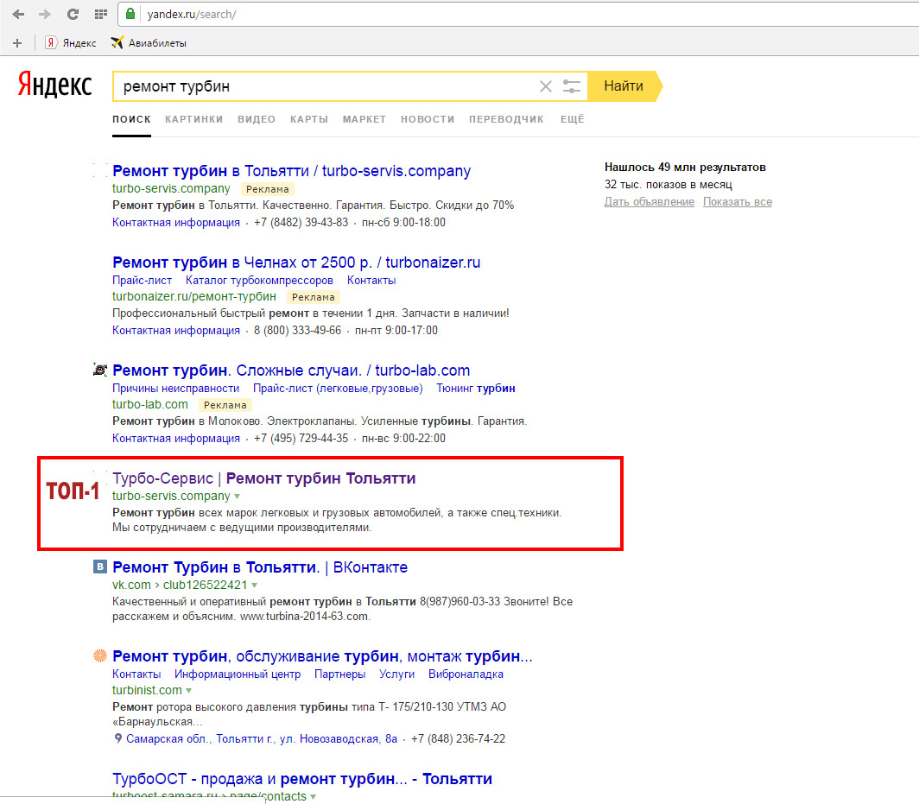The image size is (919, 804).
Task: Click turbonaizer.ru/ремонт-турбин green URL
Action: coord(194,296)
